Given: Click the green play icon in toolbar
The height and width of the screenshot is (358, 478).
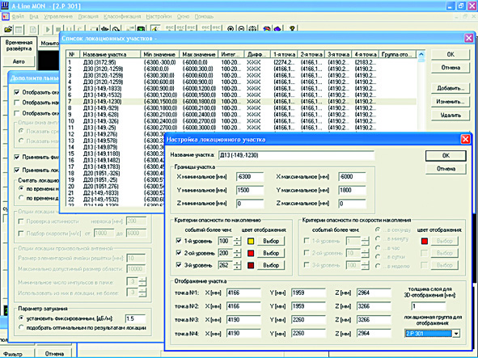Looking at the screenshot, I should pyautogui.click(x=48, y=30).
